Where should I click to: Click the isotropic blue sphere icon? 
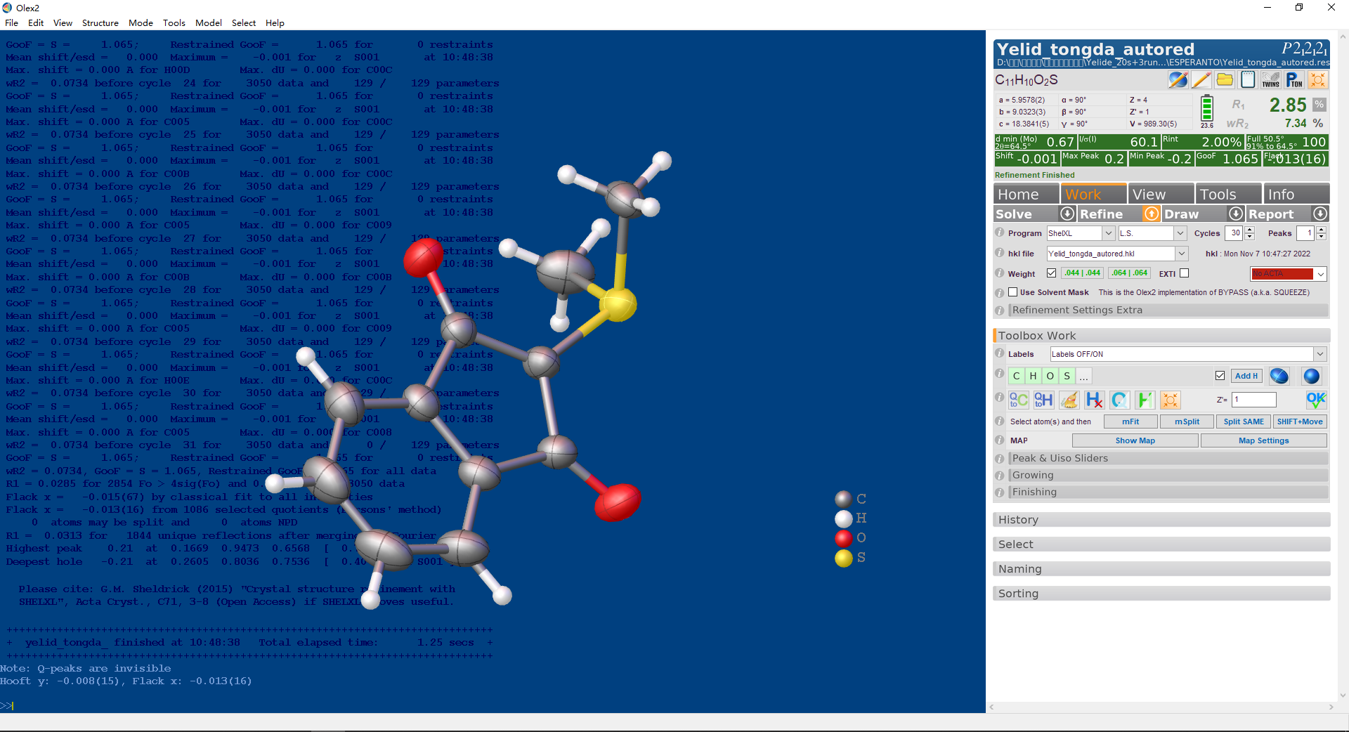(x=1312, y=377)
